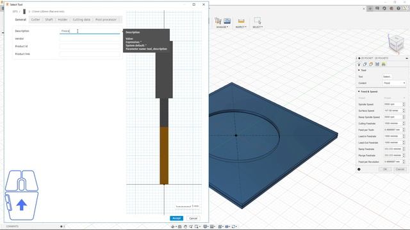
Task: Click the pan hand icon in bottom bar
Action: 185,227
